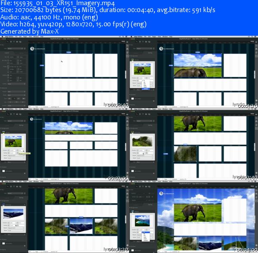Open the Repeat dropdown in popup, 00:02:00 frame
The image size is (258, 253).
pyautogui.click(x=16, y=156)
